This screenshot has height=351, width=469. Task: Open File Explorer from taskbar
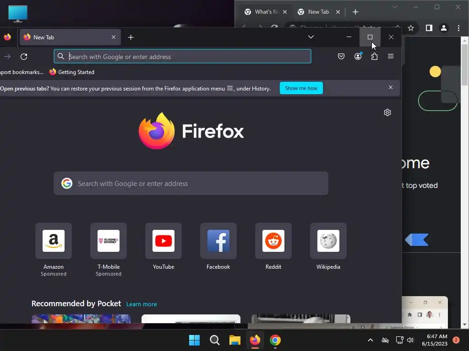pos(235,340)
